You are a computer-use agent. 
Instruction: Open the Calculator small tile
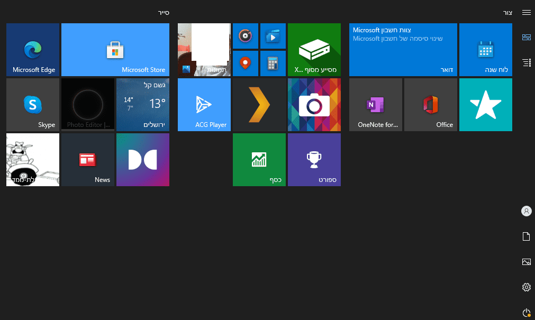coord(273,63)
